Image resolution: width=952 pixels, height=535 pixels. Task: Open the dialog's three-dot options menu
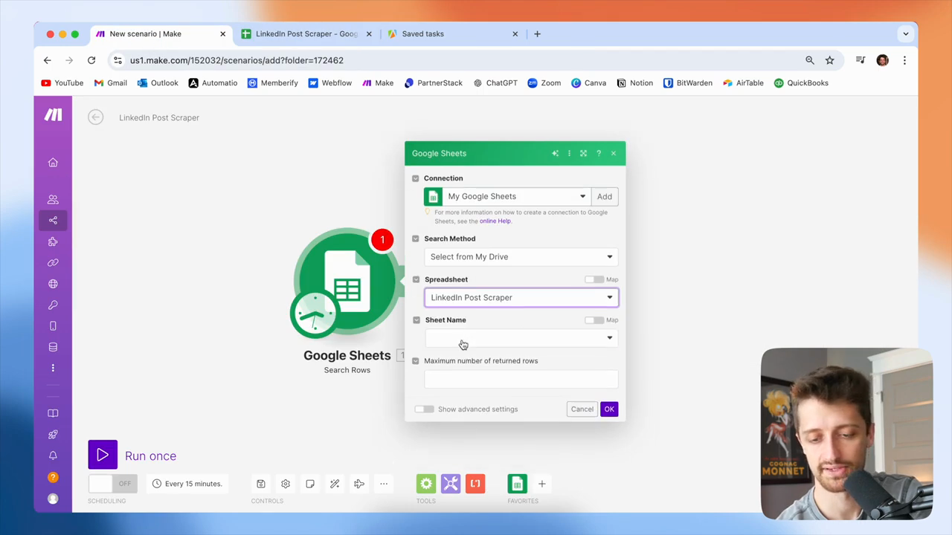tap(569, 153)
